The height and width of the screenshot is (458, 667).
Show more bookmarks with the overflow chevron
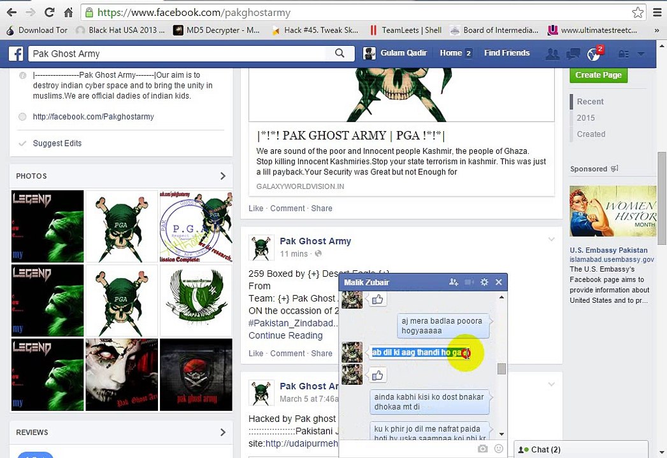[x=657, y=30]
